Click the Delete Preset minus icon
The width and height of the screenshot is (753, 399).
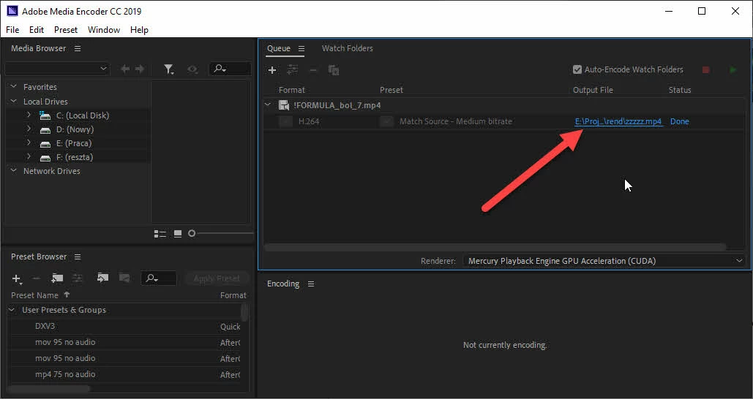(x=36, y=278)
